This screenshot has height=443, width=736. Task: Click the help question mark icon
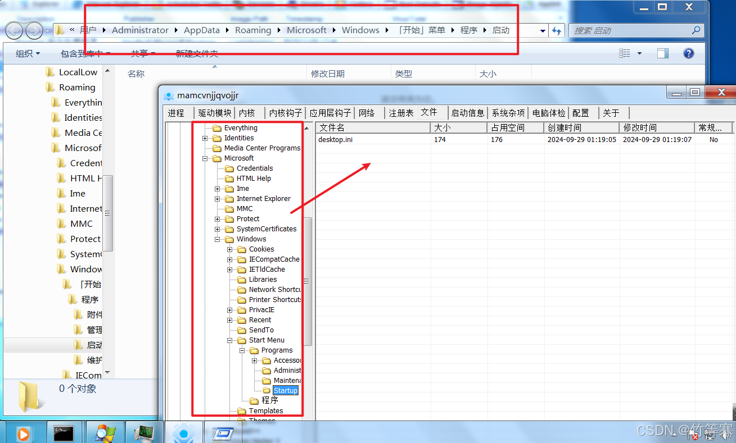tap(688, 53)
